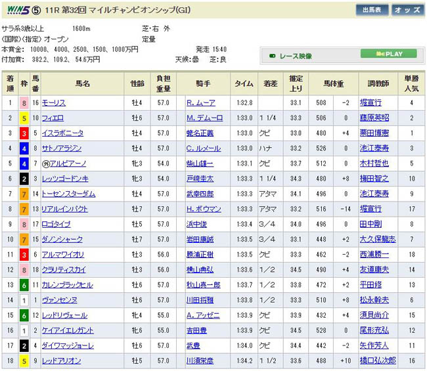The image size is (427, 371).
Task: Open the 出馬表 tab
Action: (x=372, y=10)
